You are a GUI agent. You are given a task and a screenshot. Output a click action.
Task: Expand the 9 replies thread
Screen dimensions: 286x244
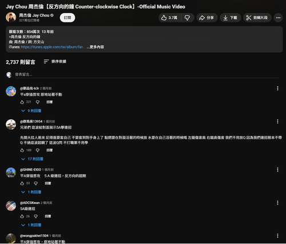31,111
